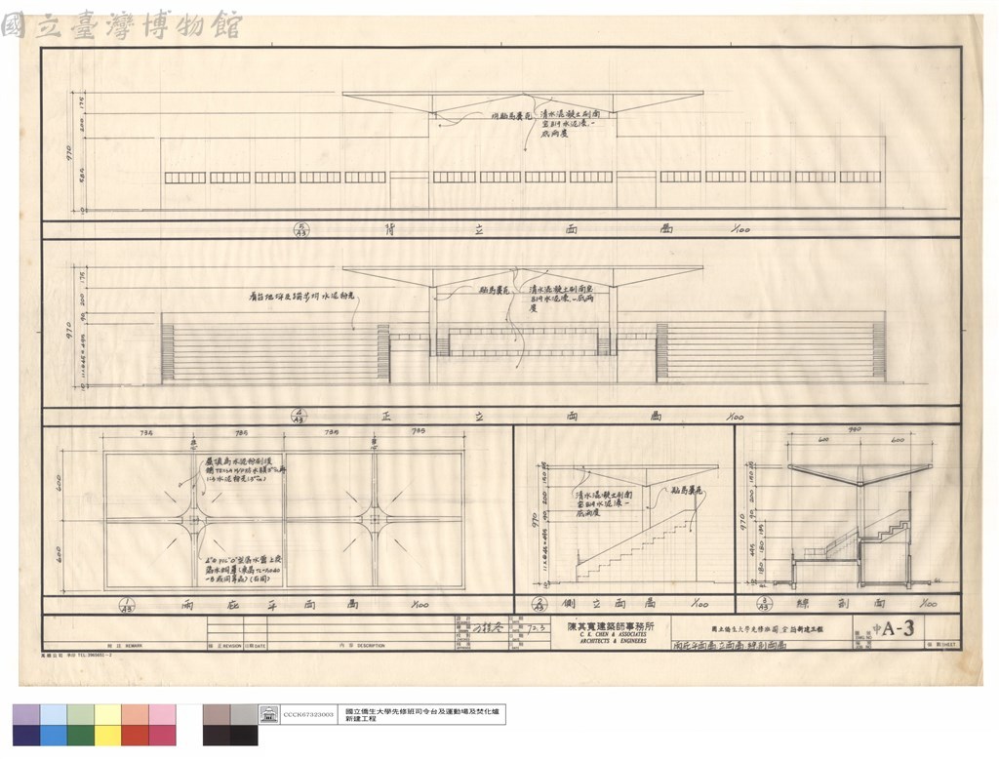The width and height of the screenshot is (999, 759).
Task: Pick the pale yellow calibration swatch
Action: point(108,714)
